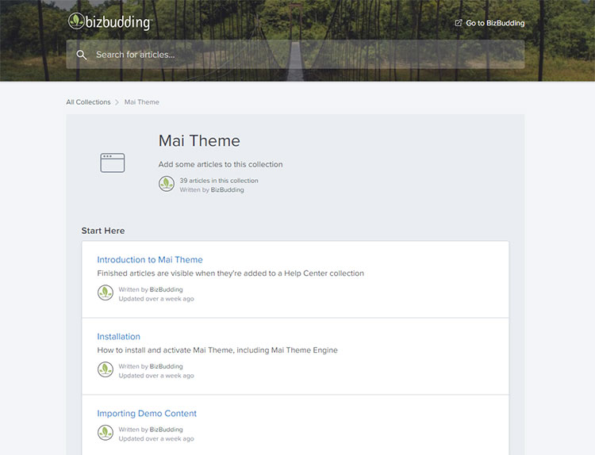Click 'Updated over a week ago' under Introduction
Screen dimensions: 595x455
pyautogui.click(x=156, y=299)
